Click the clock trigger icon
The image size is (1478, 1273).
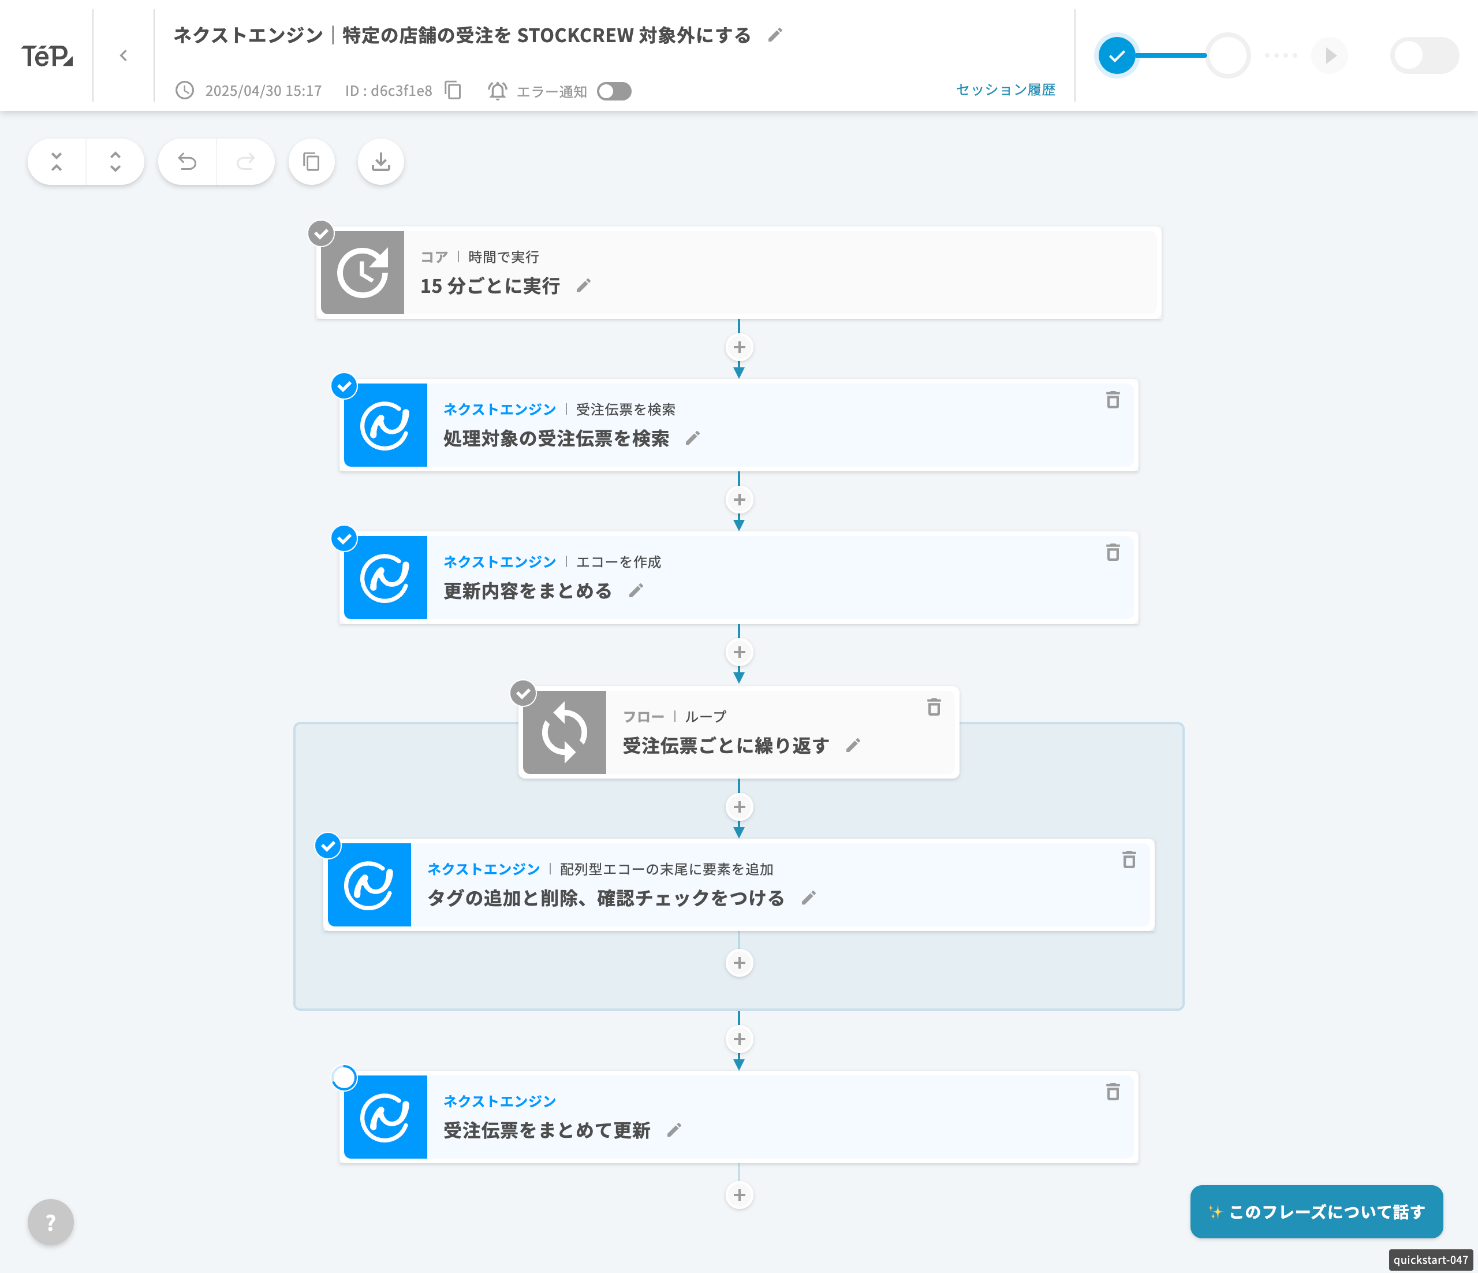coord(363,273)
